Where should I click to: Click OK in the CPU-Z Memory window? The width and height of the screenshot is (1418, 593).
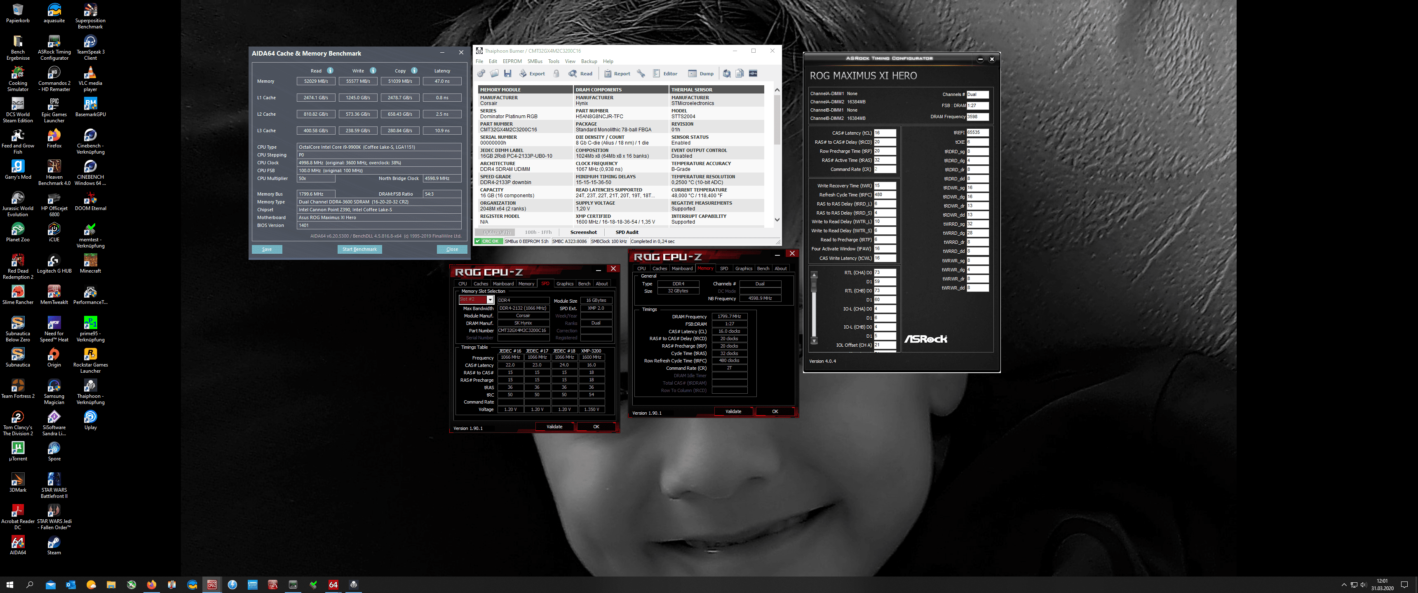point(775,411)
